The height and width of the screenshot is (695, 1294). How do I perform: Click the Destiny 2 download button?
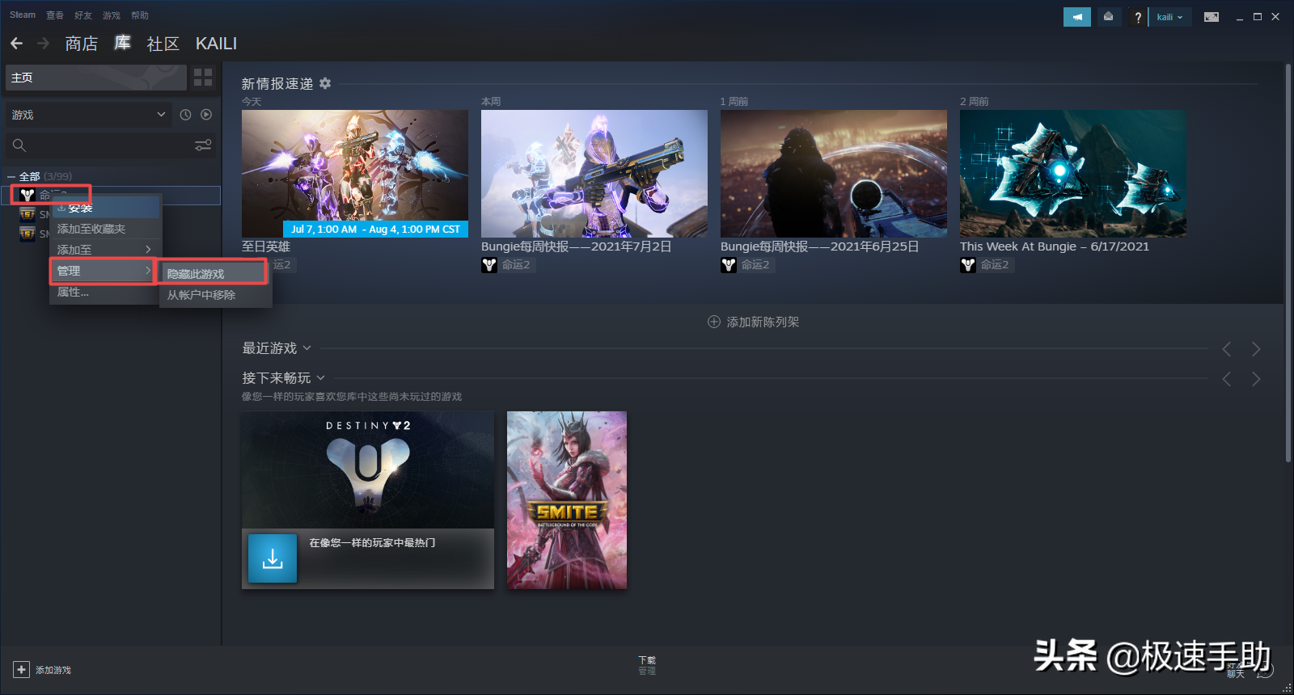coord(273,558)
